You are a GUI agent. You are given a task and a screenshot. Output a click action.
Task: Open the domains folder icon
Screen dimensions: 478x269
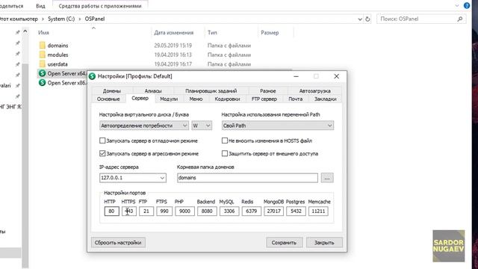(43, 45)
